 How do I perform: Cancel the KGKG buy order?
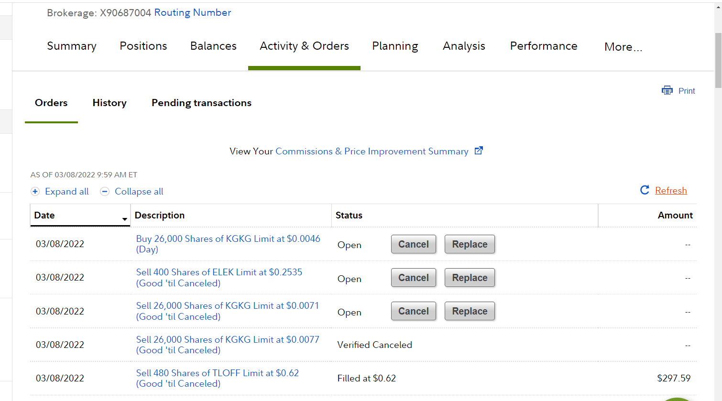click(x=413, y=244)
